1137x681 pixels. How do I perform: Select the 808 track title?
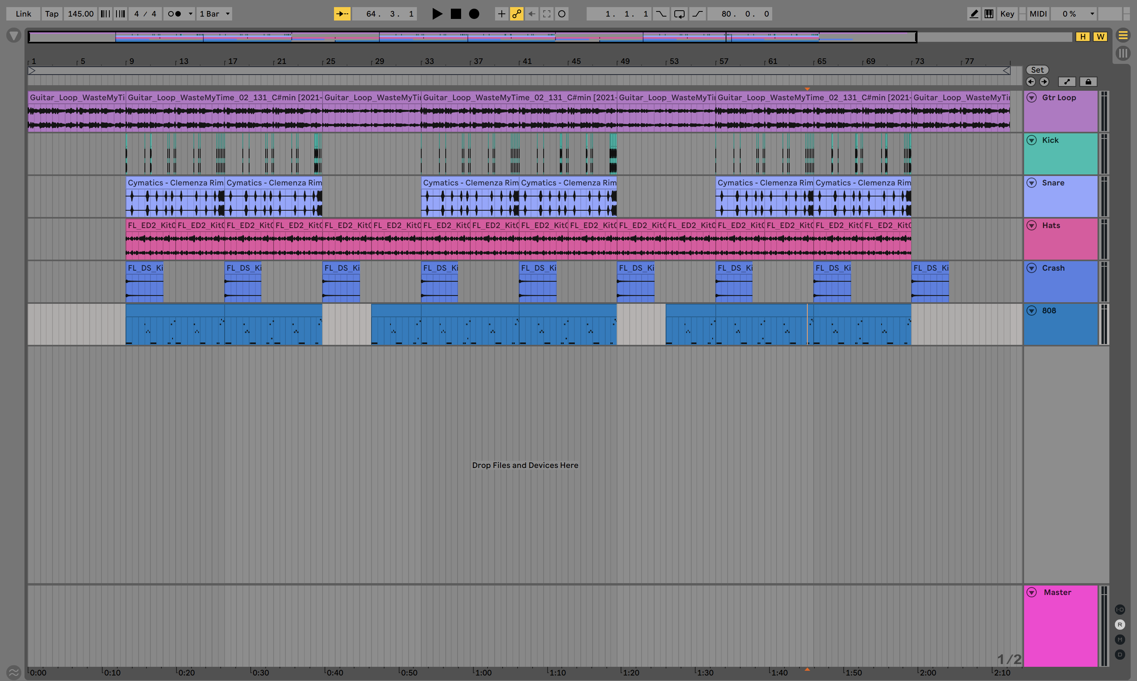pos(1049,311)
